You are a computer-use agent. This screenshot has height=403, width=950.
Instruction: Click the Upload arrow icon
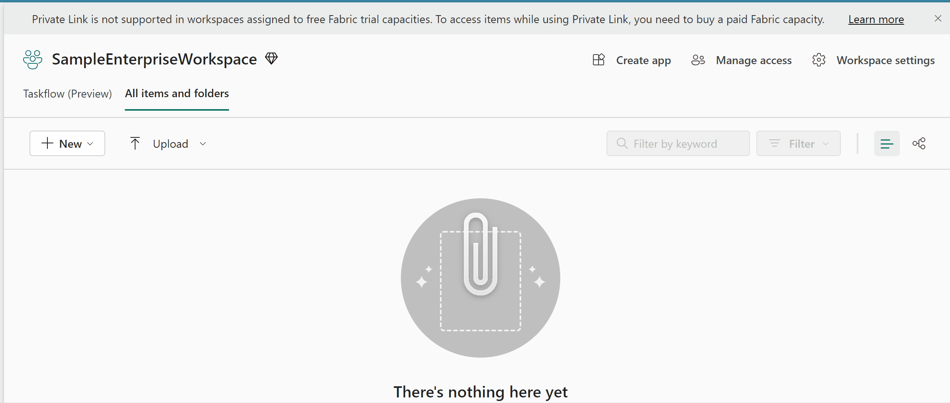135,143
